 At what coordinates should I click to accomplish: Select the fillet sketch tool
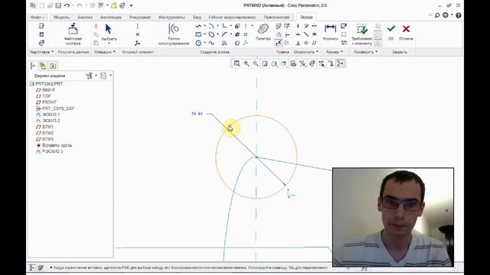coord(224,26)
